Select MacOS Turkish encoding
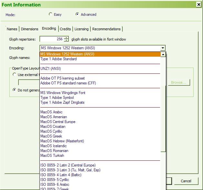 pyautogui.click(x=100, y=156)
